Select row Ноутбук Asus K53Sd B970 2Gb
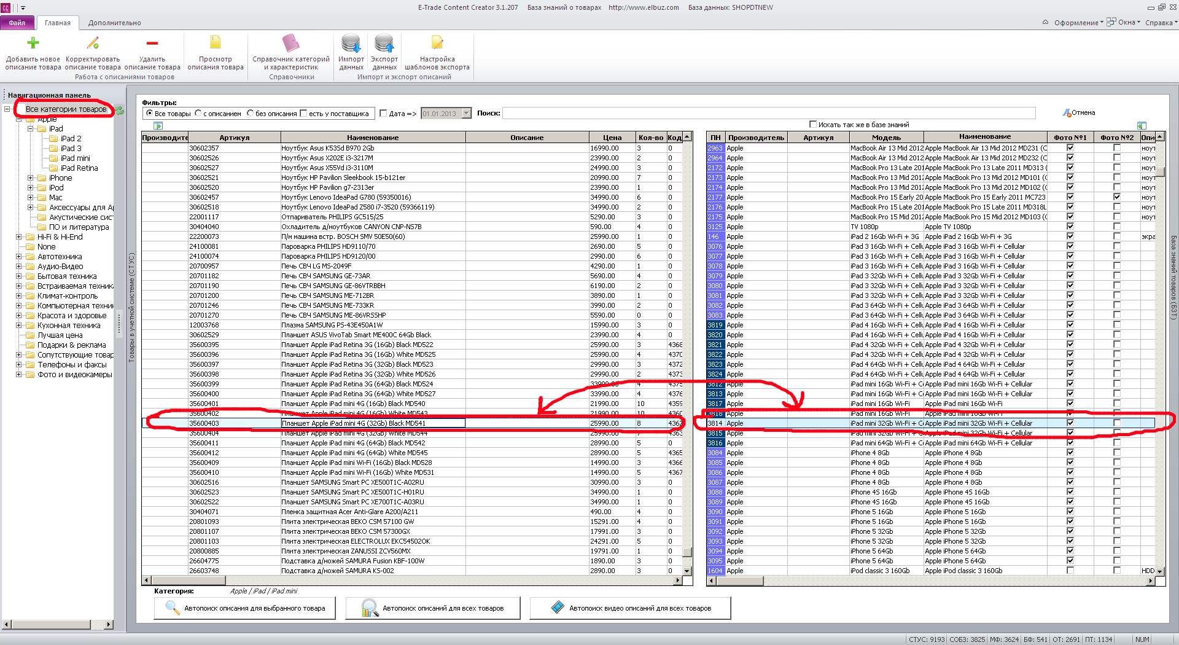Screen dimensions: 1179x645 (413, 148)
